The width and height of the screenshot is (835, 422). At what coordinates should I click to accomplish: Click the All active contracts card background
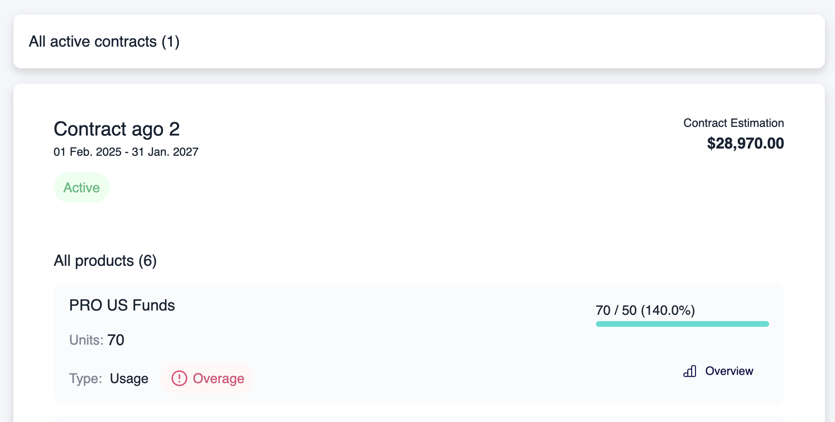coord(481,42)
